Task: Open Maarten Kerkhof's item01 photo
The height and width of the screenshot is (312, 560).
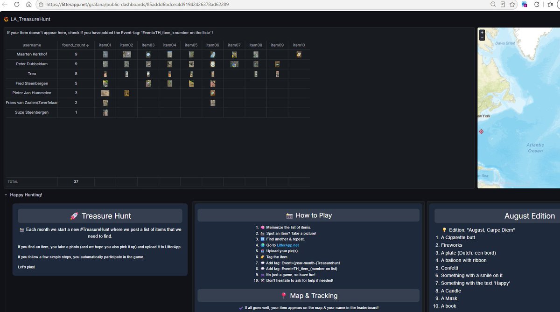Action: tap(105, 55)
